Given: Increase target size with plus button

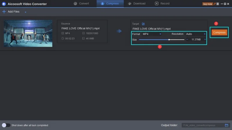Looking at the screenshot, I should (205, 39).
